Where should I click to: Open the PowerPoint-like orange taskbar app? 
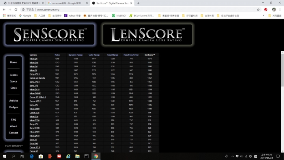pyautogui.click(x=50, y=156)
